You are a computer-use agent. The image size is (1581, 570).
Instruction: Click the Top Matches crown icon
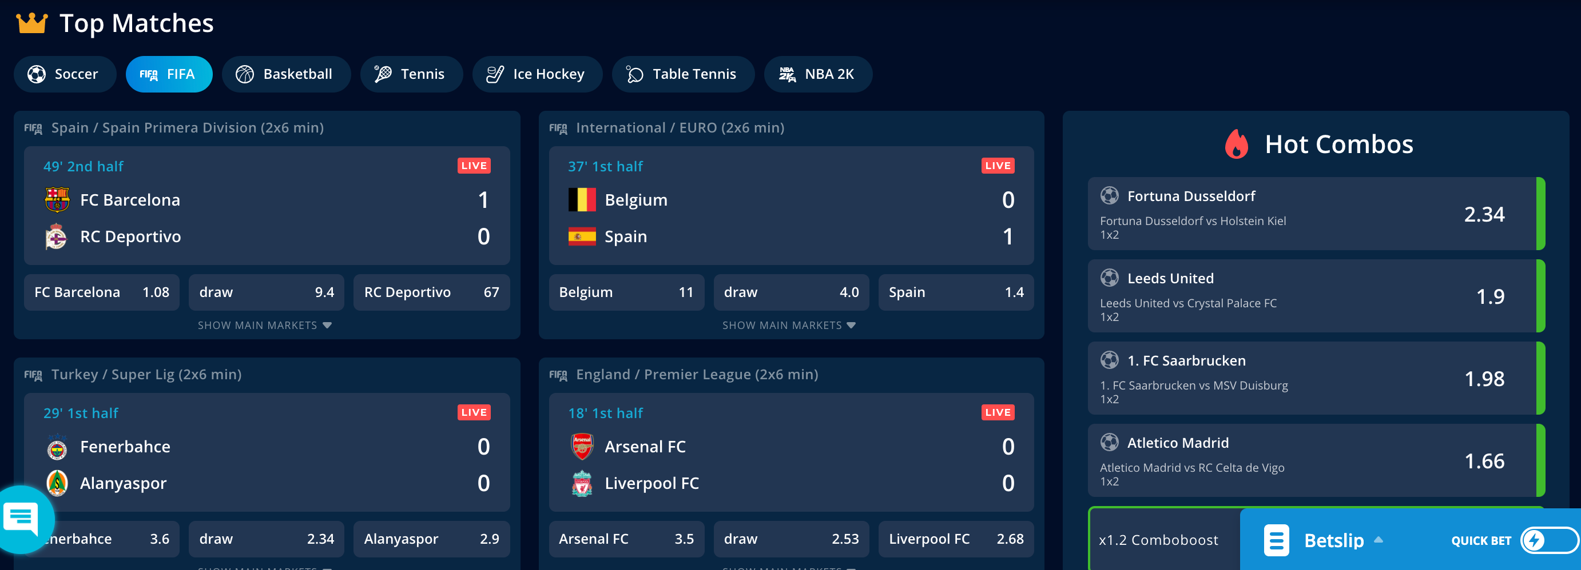pos(31,23)
